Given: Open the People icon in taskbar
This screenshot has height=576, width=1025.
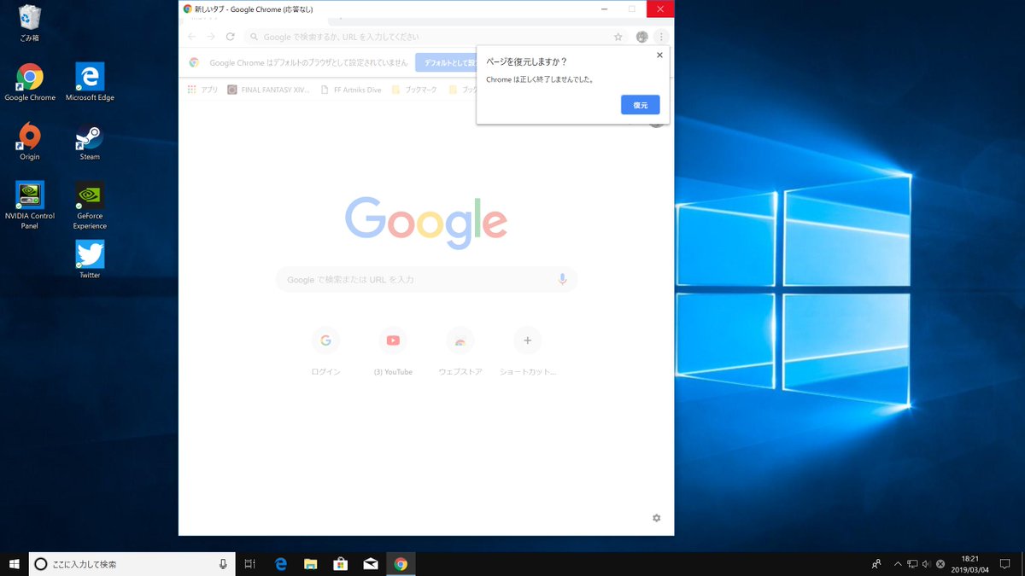Looking at the screenshot, I should pos(876,564).
